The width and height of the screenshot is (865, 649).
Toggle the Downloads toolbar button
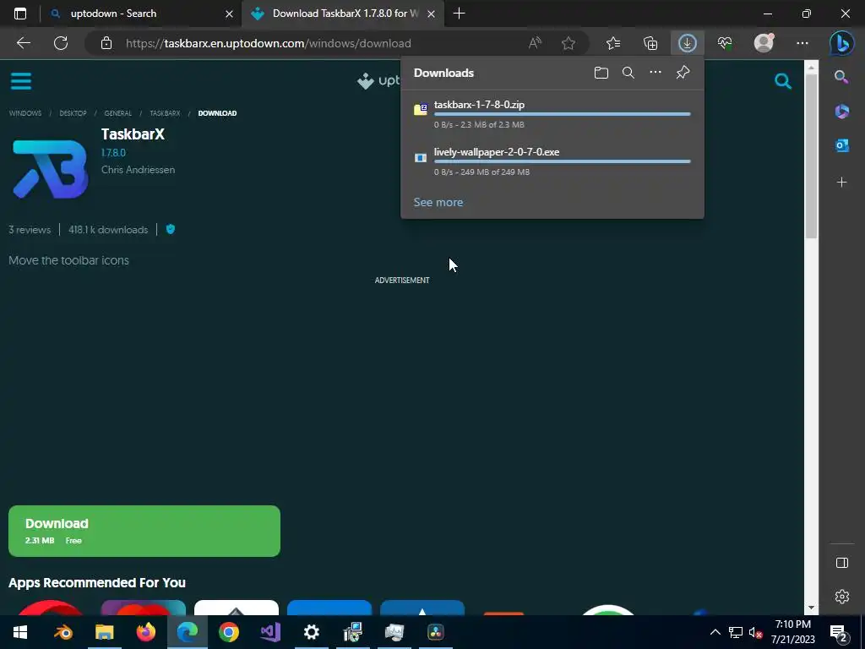(688, 43)
